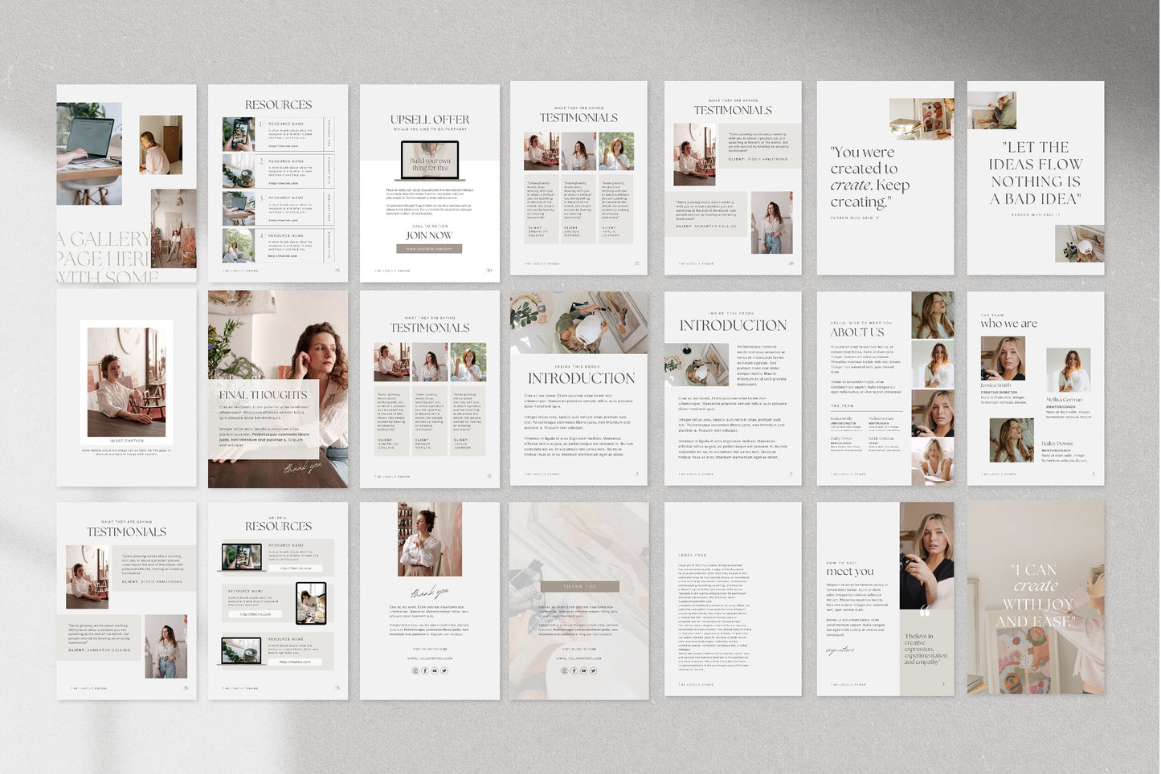
Task: Click YouTube icon on white thank-you page
Action: coord(435,670)
